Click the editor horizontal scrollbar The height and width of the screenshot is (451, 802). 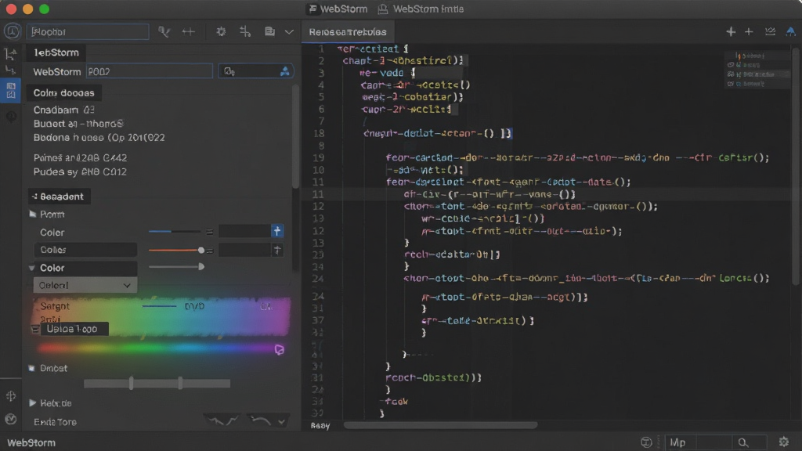click(x=440, y=425)
